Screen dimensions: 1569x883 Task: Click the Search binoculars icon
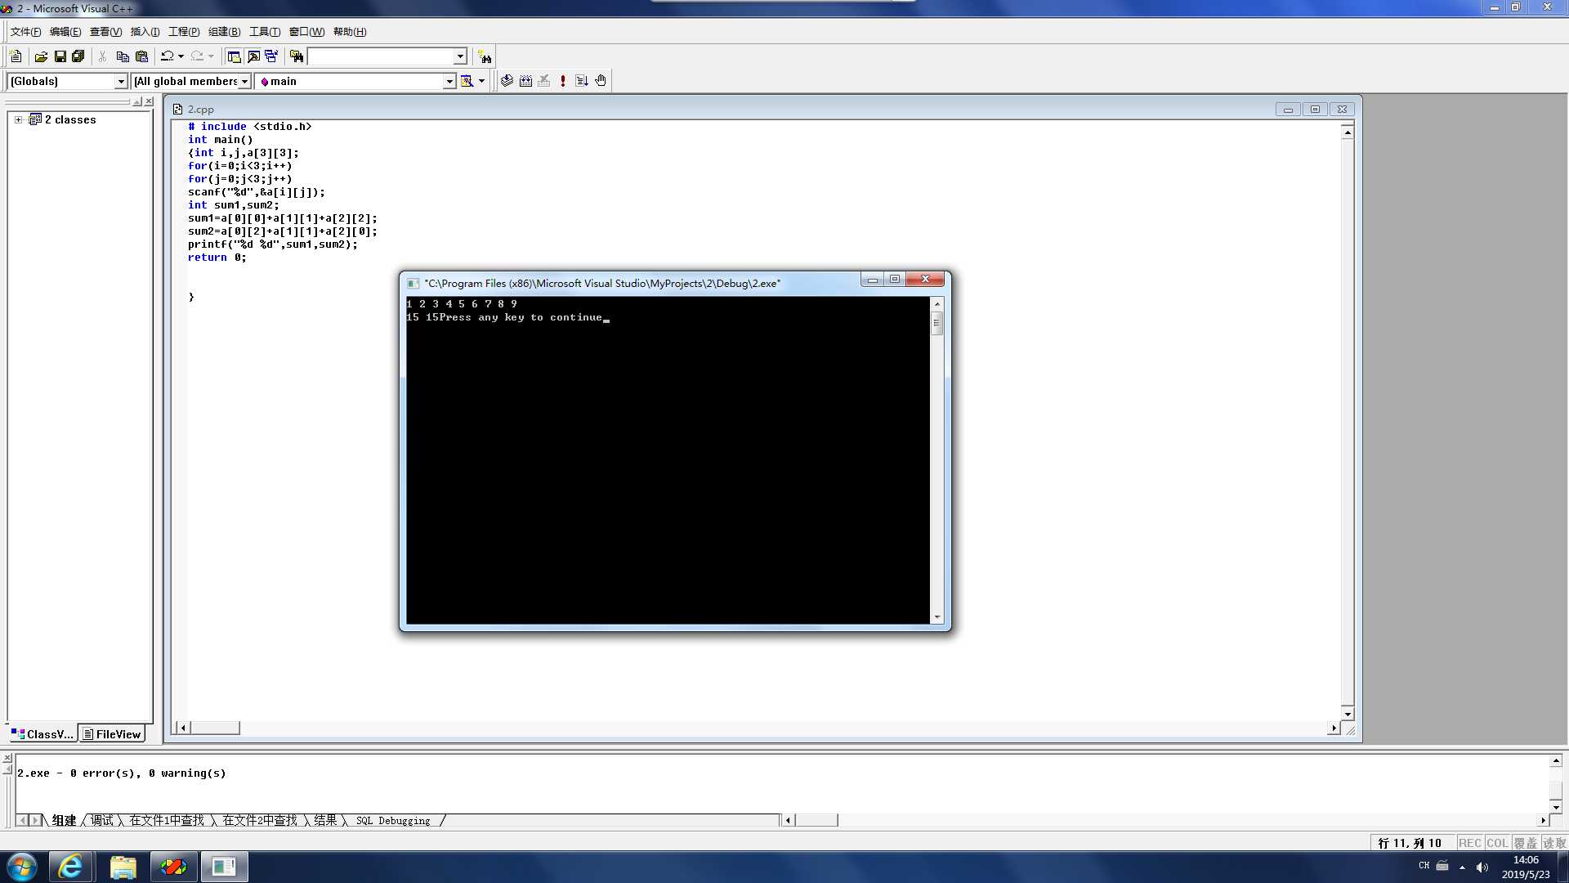coord(485,56)
